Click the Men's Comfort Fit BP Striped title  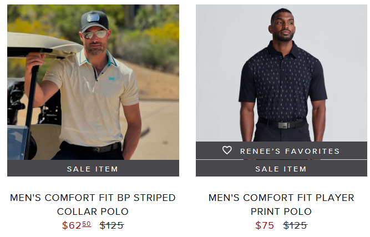coord(93,198)
